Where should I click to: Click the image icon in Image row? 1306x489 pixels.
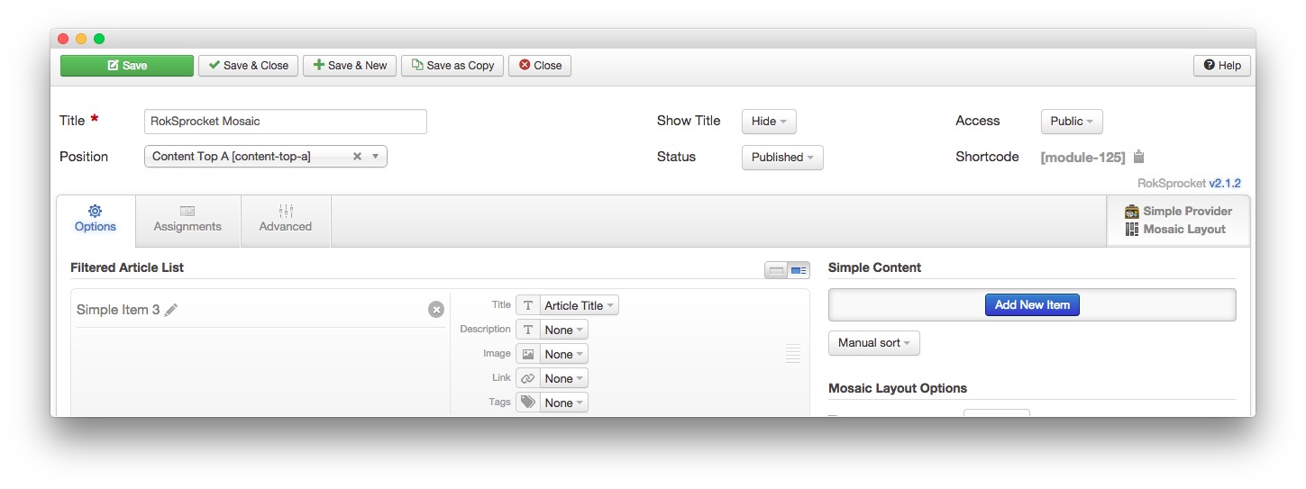click(528, 354)
